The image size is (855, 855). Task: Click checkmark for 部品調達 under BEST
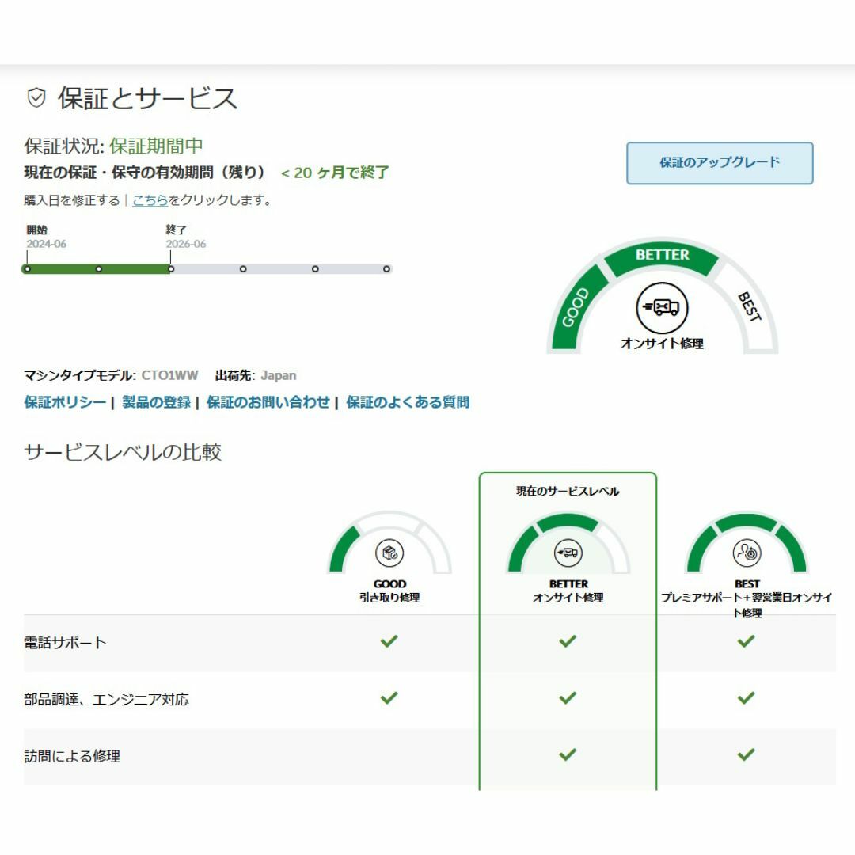pos(746,698)
